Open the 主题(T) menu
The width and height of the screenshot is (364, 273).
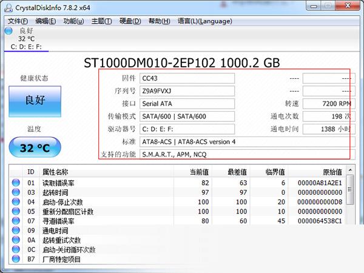[101, 21]
